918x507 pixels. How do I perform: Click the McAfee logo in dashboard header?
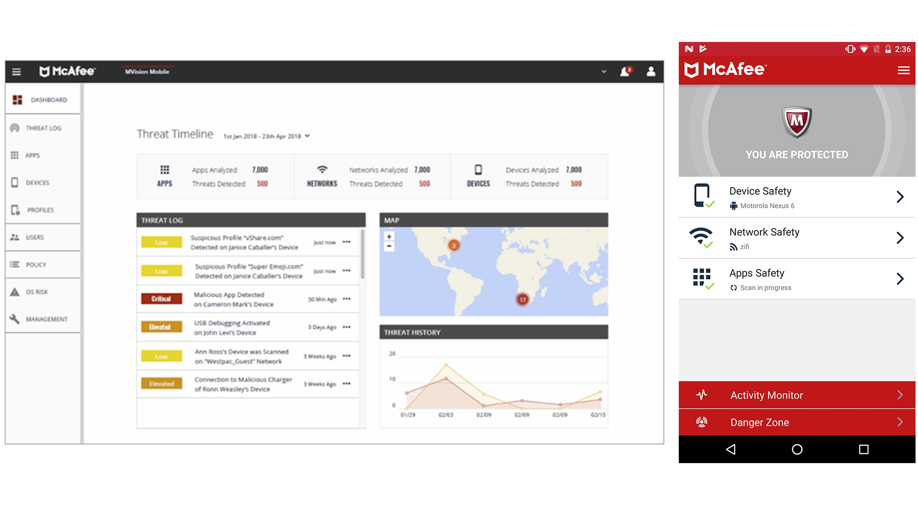point(67,72)
